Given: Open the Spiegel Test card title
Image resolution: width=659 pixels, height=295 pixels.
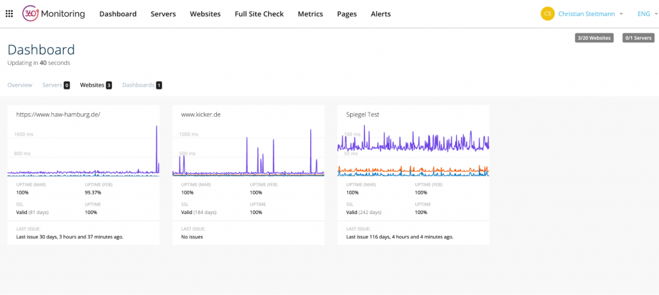Looking at the screenshot, I should point(363,114).
